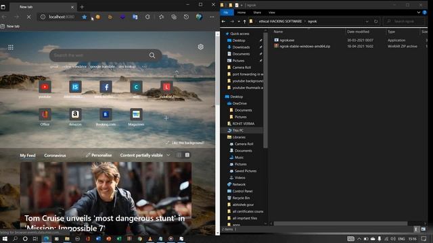Viewport: 433px width, 243px height.
Task: Select Downloads in Quick access
Action: 241,47
